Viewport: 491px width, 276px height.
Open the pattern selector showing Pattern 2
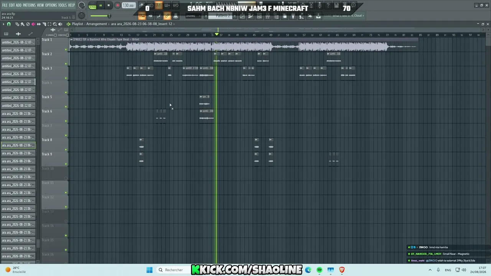(220, 16)
